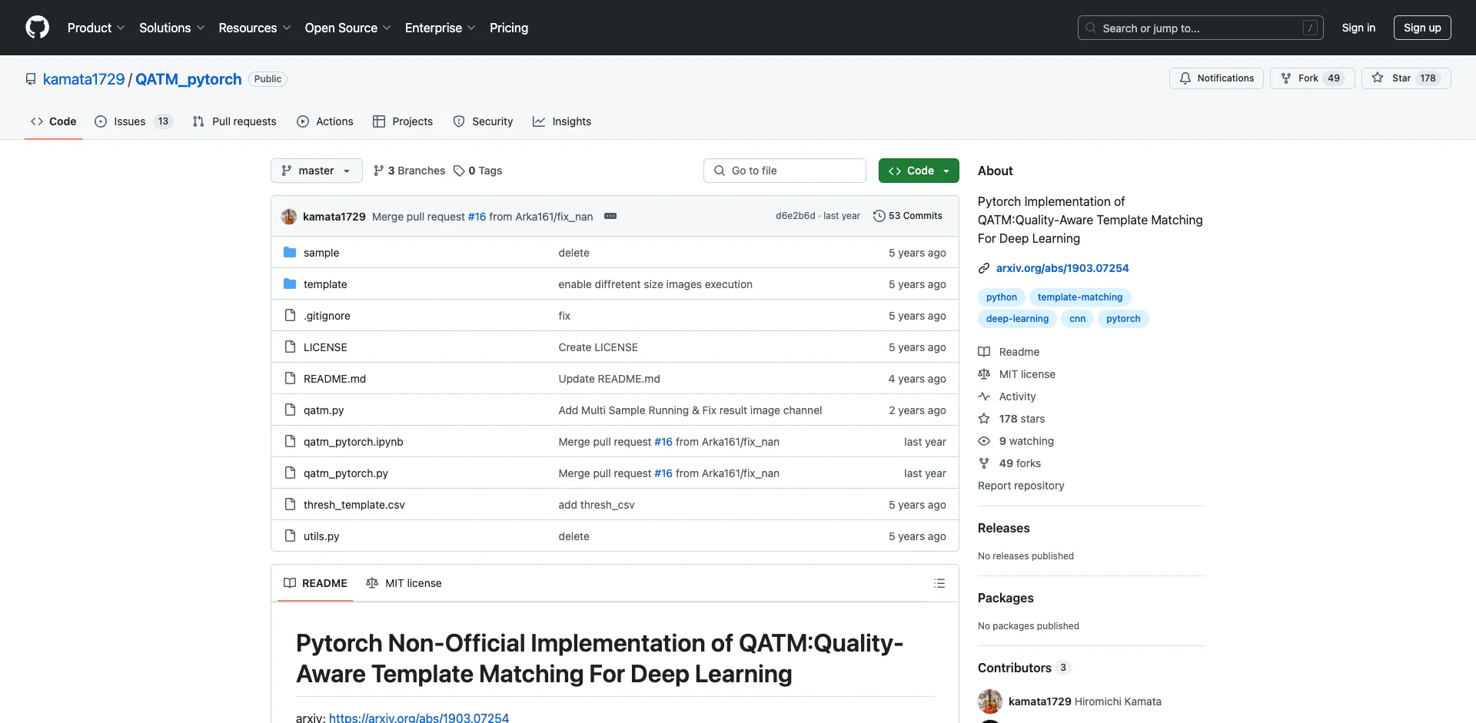
Task: Fork the repository
Action: (x=1311, y=78)
